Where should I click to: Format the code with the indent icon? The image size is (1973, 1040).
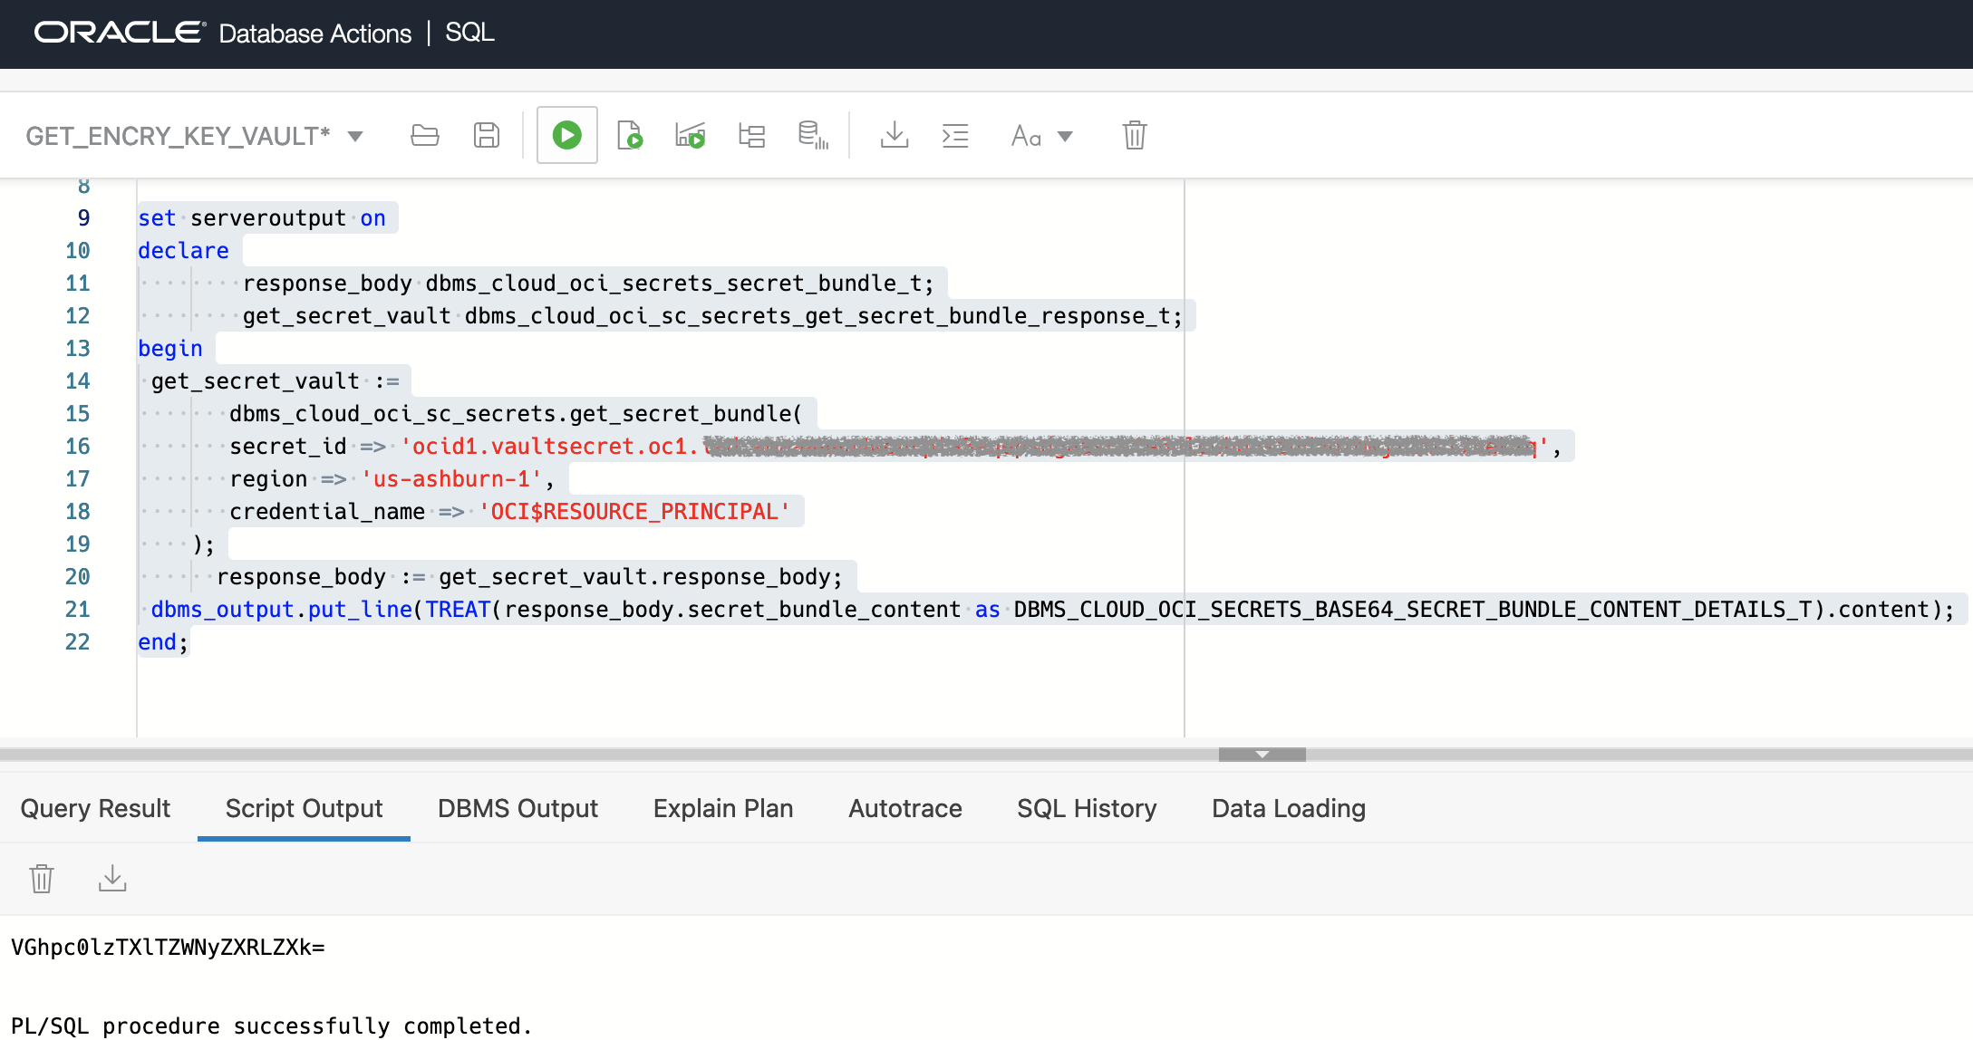[x=955, y=136]
